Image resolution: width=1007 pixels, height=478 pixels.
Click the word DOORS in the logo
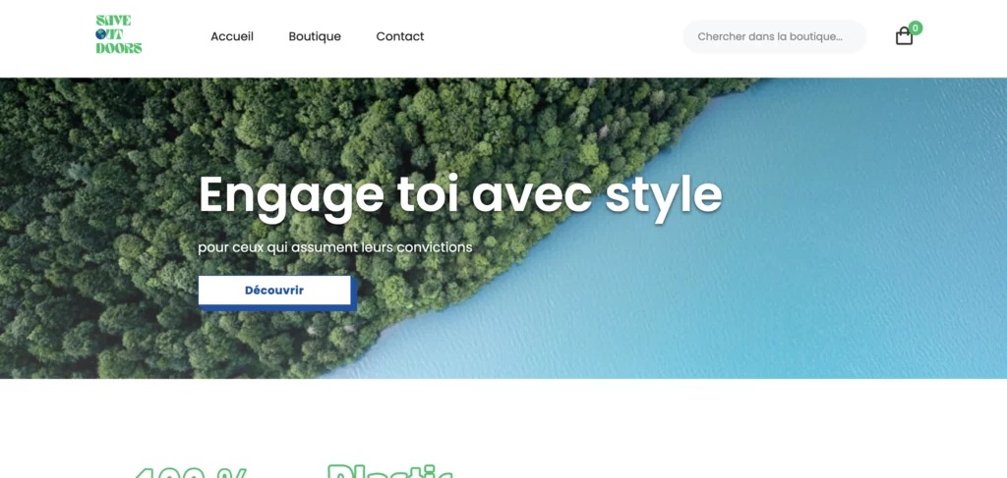119,48
